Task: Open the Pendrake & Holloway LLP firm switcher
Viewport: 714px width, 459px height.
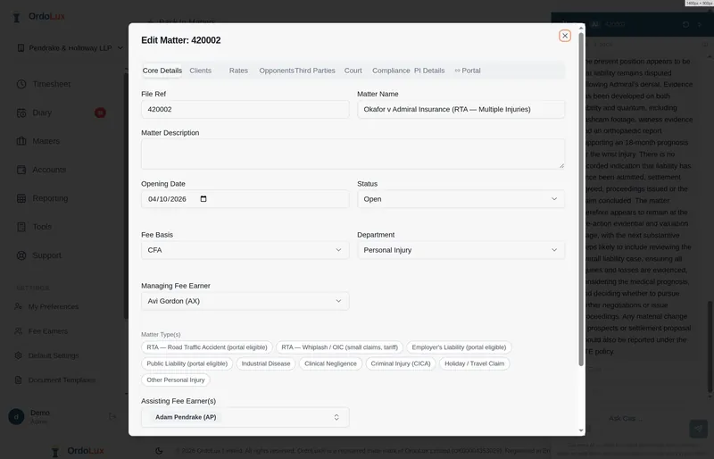Action: pyautogui.click(x=71, y=48)
